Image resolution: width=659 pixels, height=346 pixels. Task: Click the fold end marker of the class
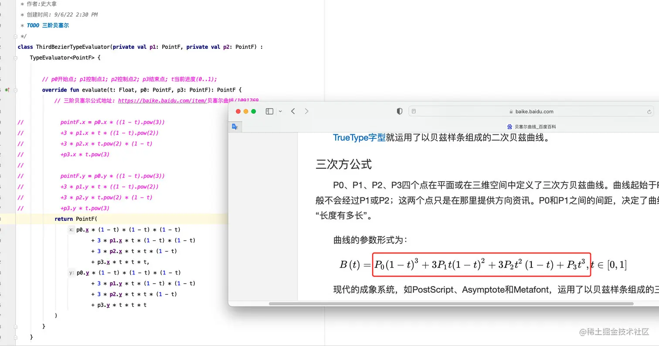pyautogui.click(x=16, y=337)
